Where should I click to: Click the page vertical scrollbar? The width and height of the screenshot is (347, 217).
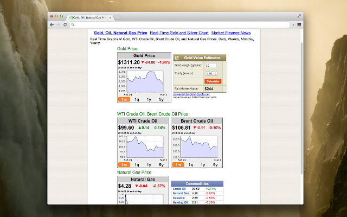301,108
